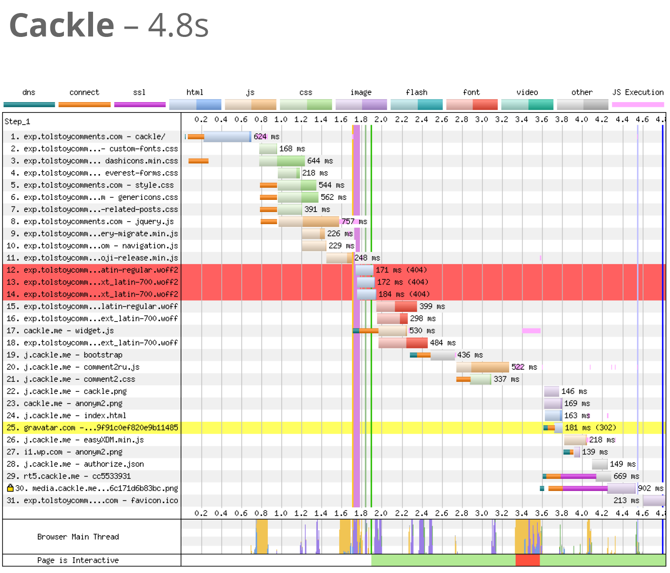Select the comment2ru.js request label

point(73,368)
